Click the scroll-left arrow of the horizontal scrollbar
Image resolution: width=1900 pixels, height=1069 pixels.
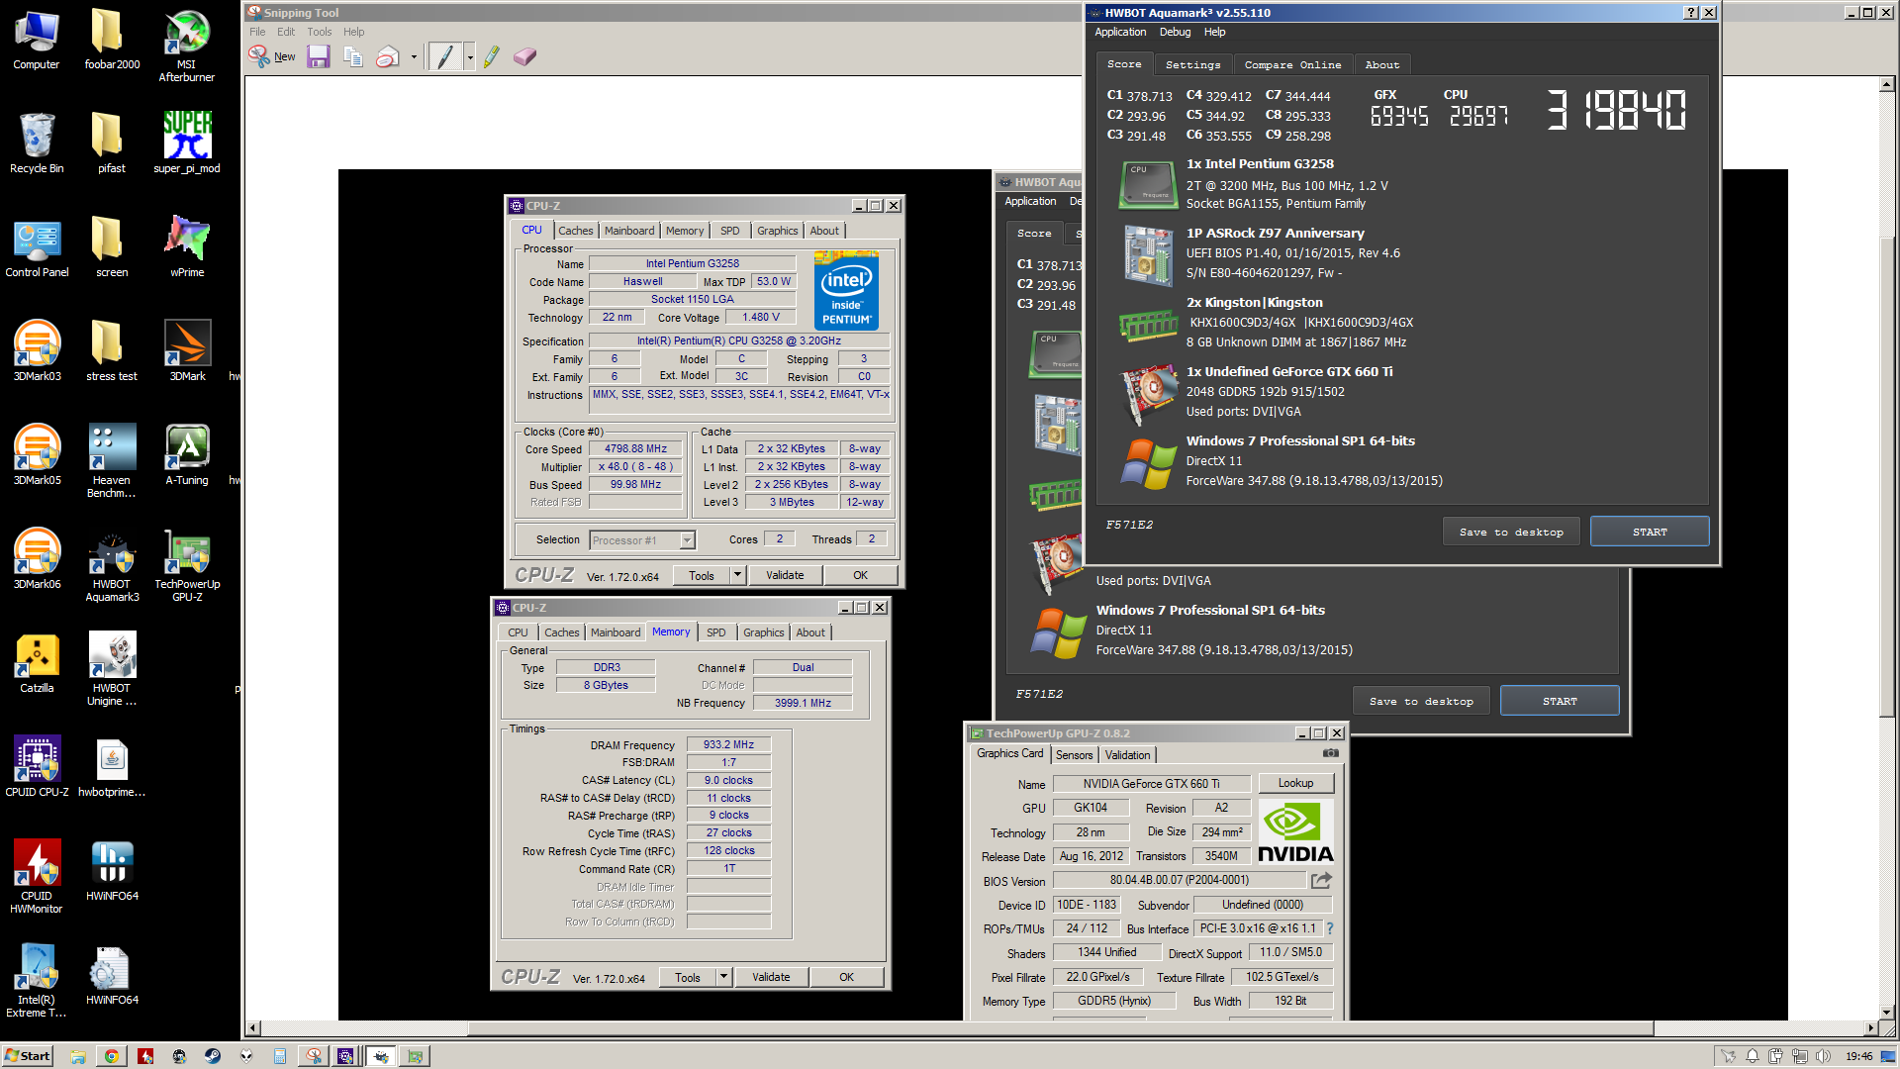tap(252, 1028)
